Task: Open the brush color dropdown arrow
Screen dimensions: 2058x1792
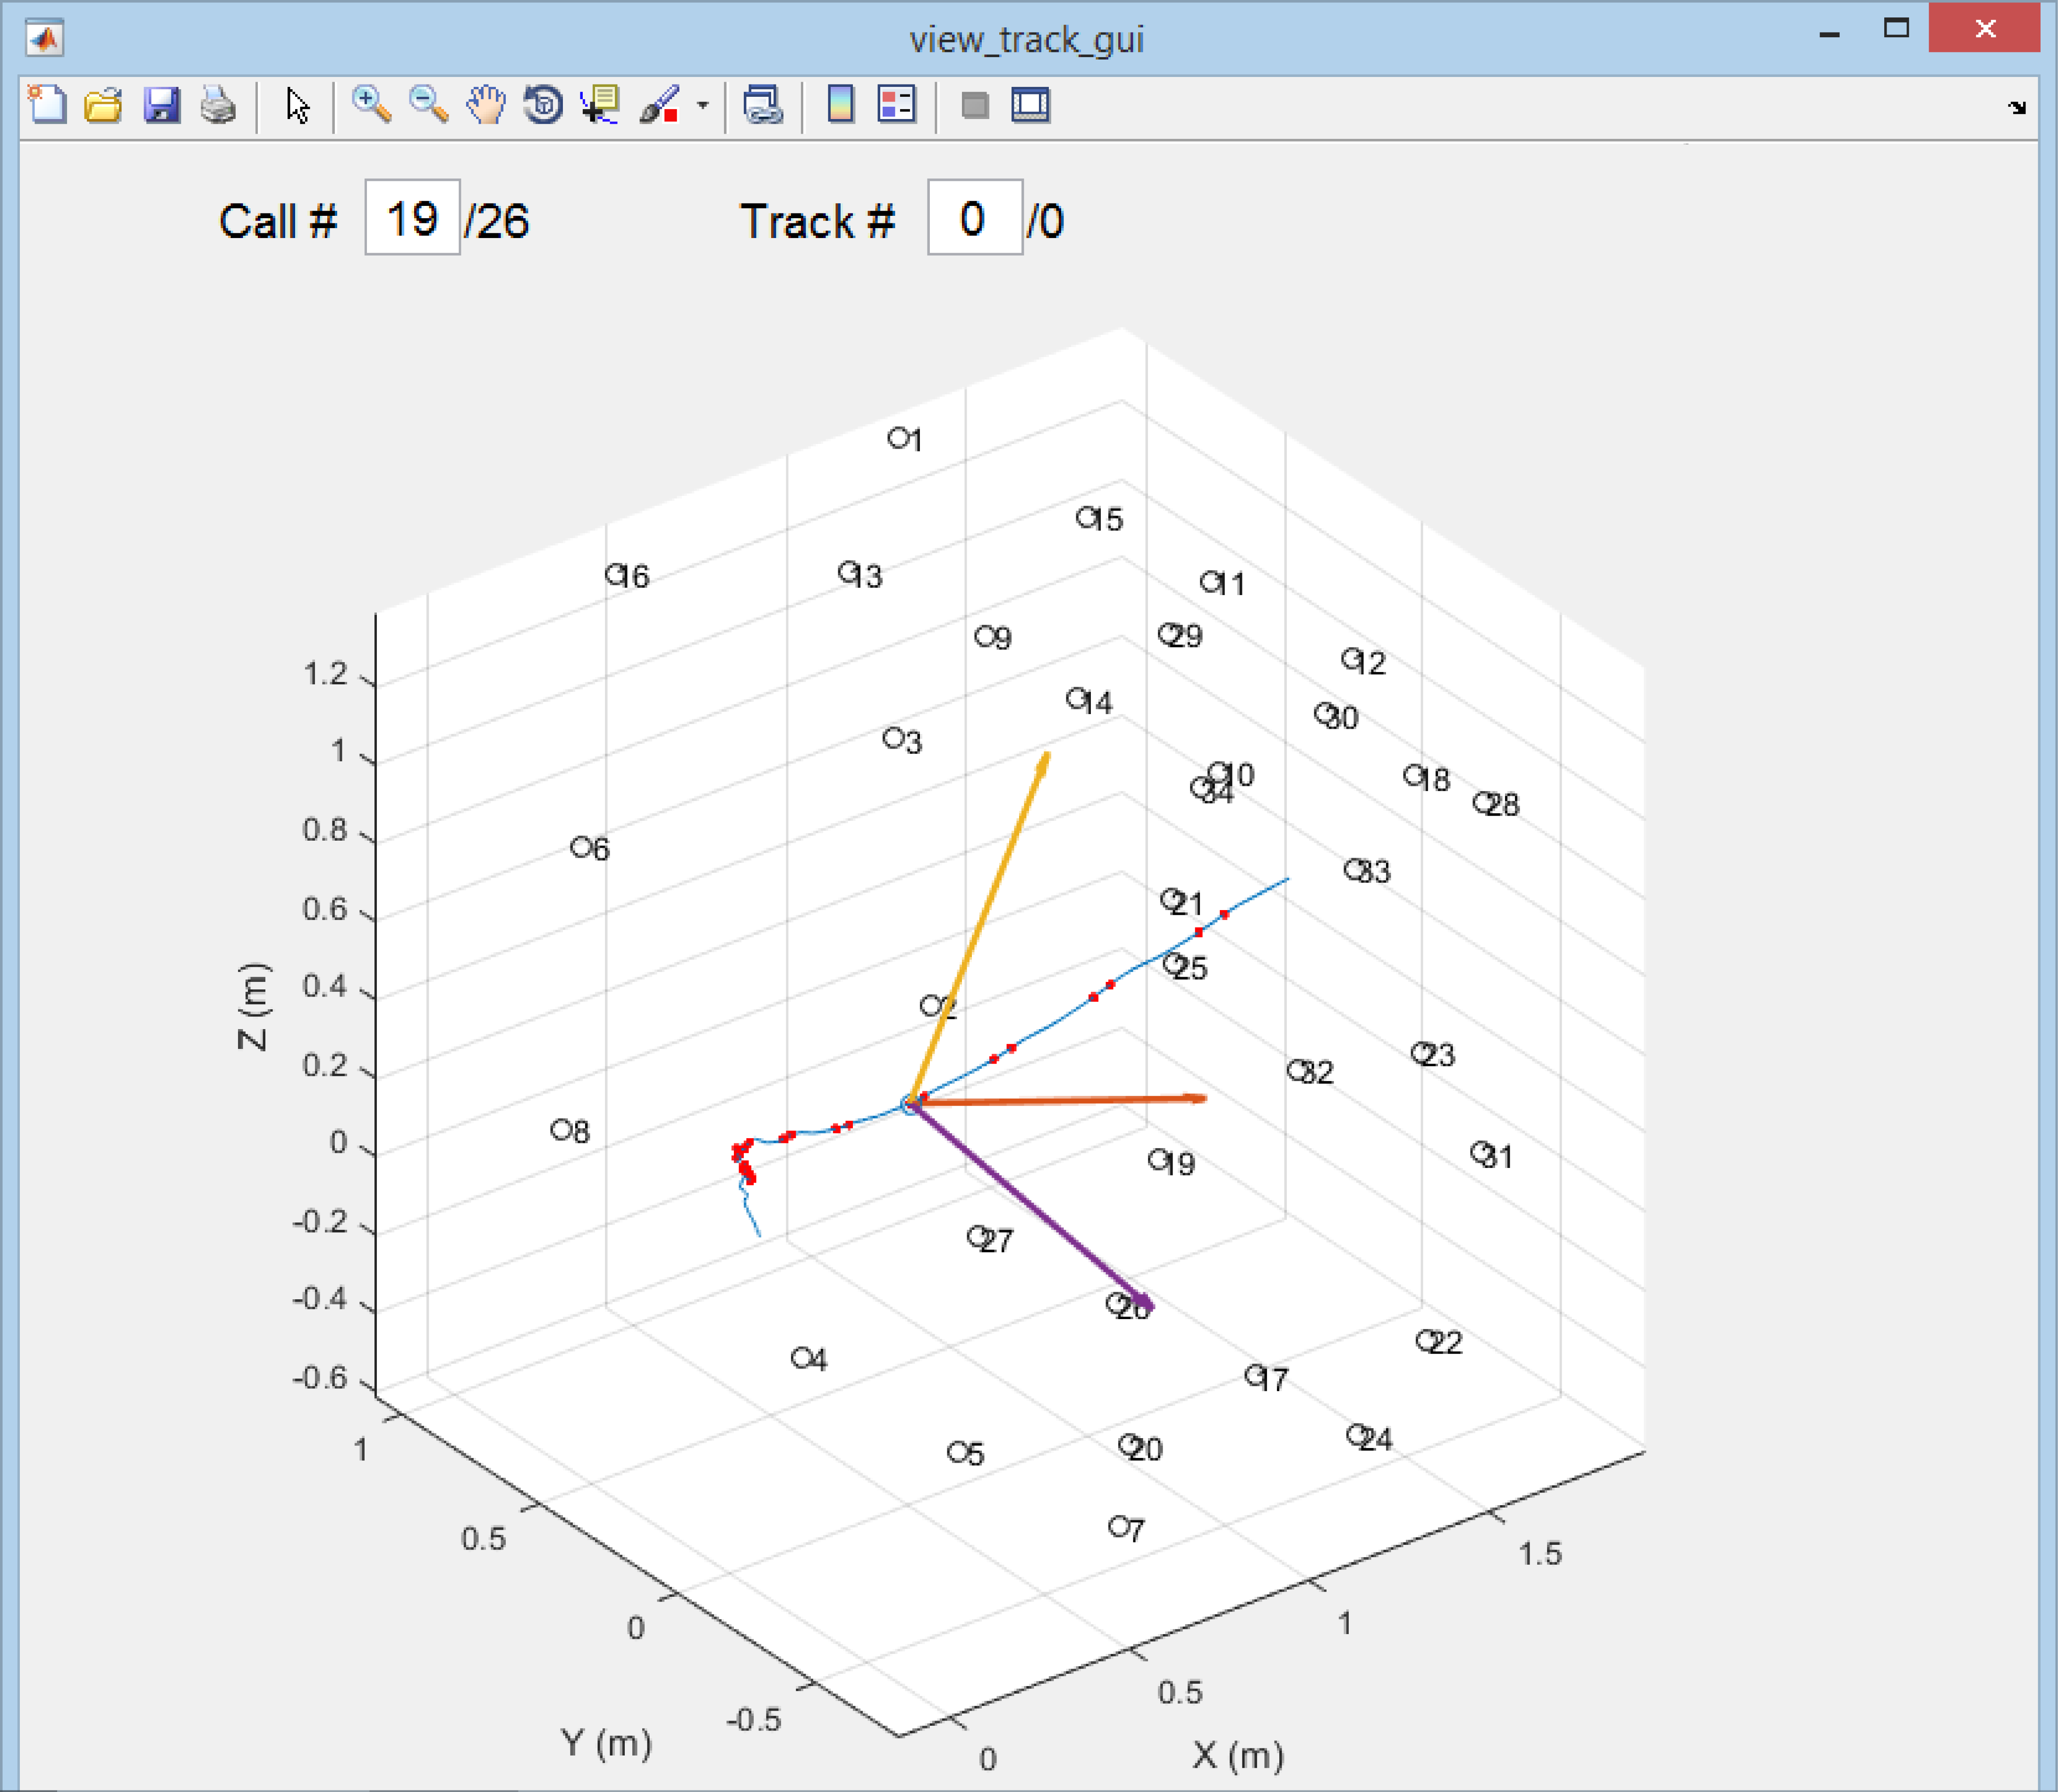Action: tap(703, 105)
